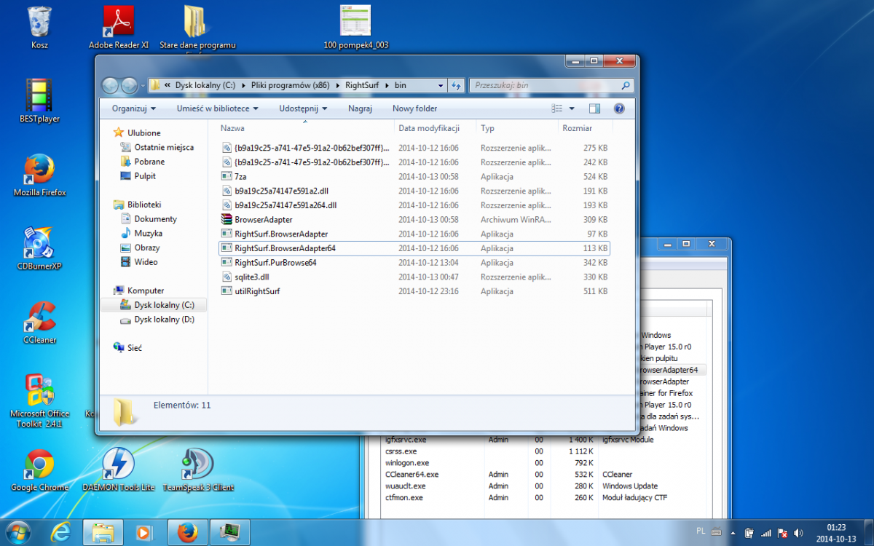Open Explorer help via the question mark icon
Image resolution: width=874 pixels, height=546 pixels.
pyautogui.click(x=619, y=108)
